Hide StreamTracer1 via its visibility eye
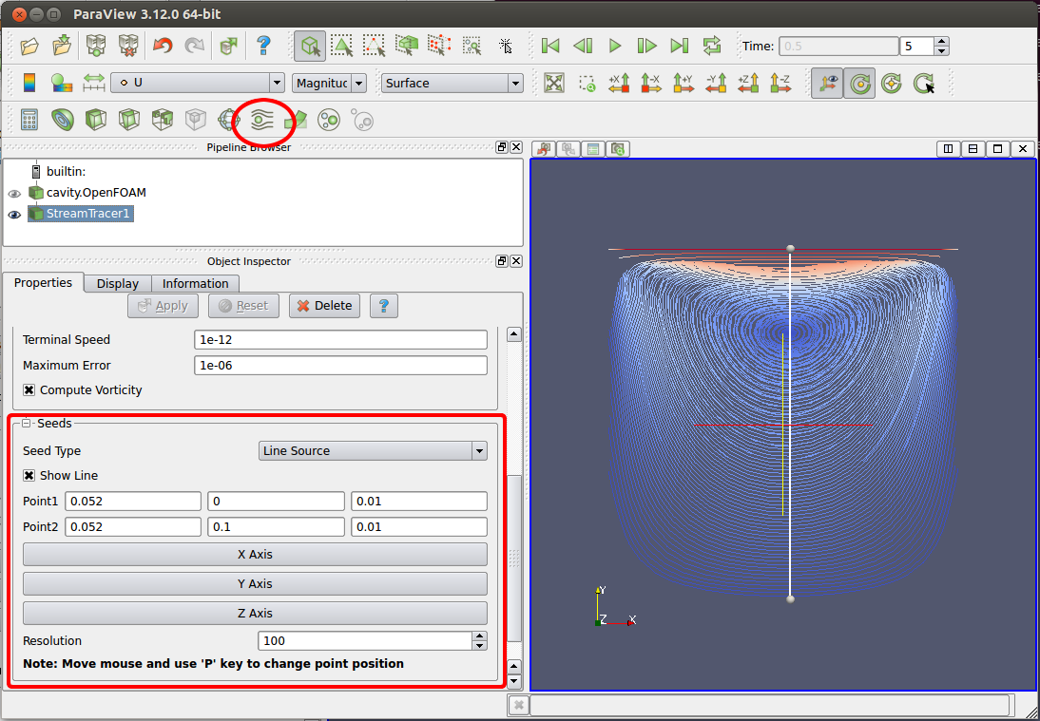The image size is (1040, 721). click(x=13, y=214)
